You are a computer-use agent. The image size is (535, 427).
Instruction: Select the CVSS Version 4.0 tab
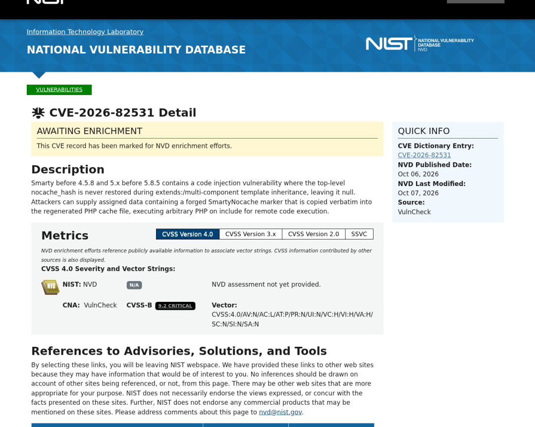coord(187,234)
